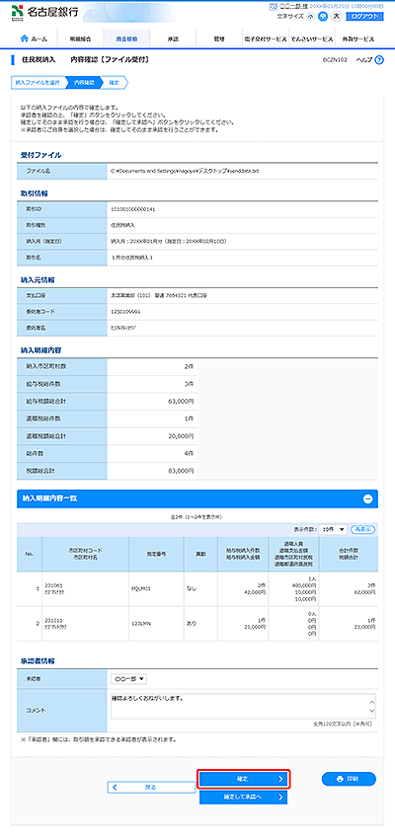Open the でんさいサービス menu tab
The width and height of the screenshot is (395, 840).
coord(311,39)
